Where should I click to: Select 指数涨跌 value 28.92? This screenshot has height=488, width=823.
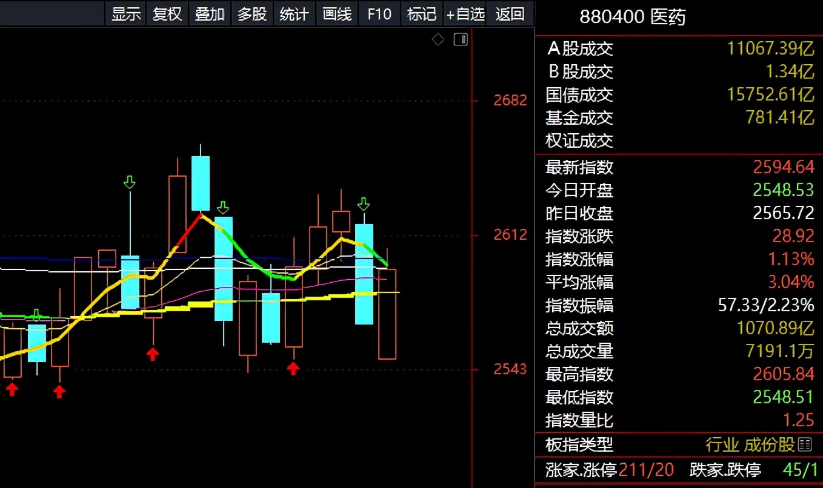(x=793, y=236)
